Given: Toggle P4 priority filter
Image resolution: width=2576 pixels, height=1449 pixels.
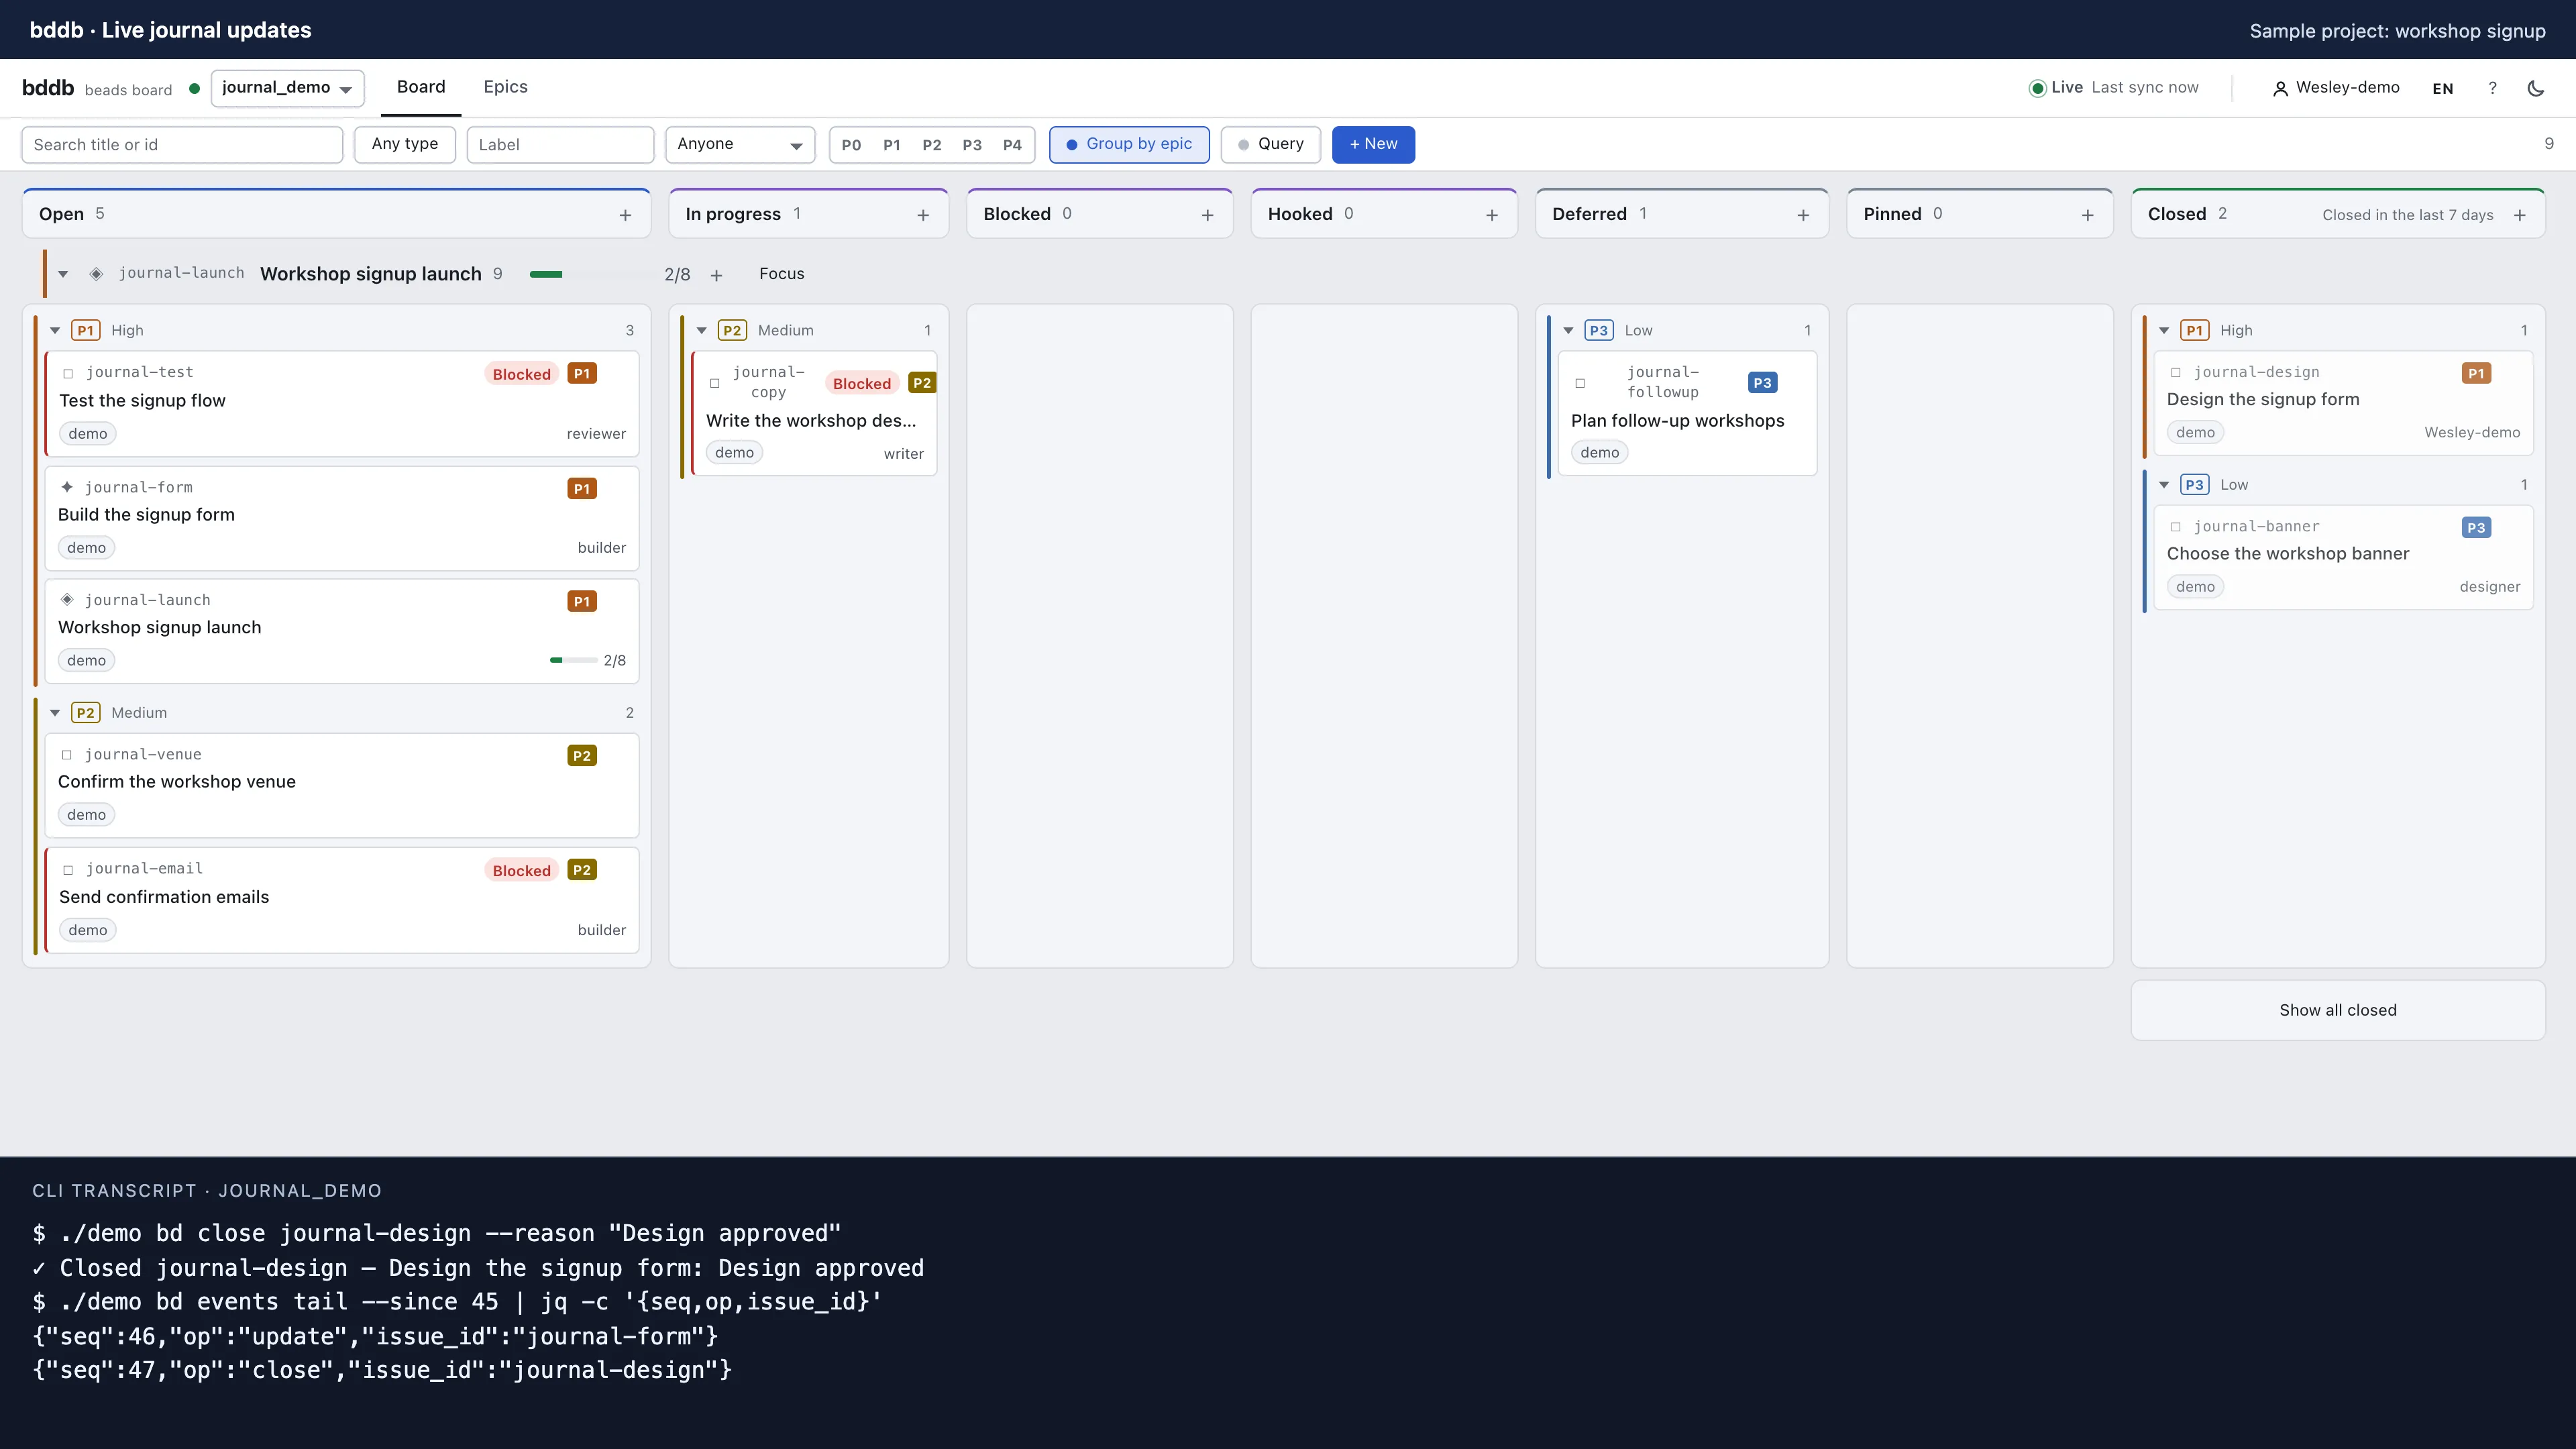Looking at the screenshot, I should (1012, 145).
